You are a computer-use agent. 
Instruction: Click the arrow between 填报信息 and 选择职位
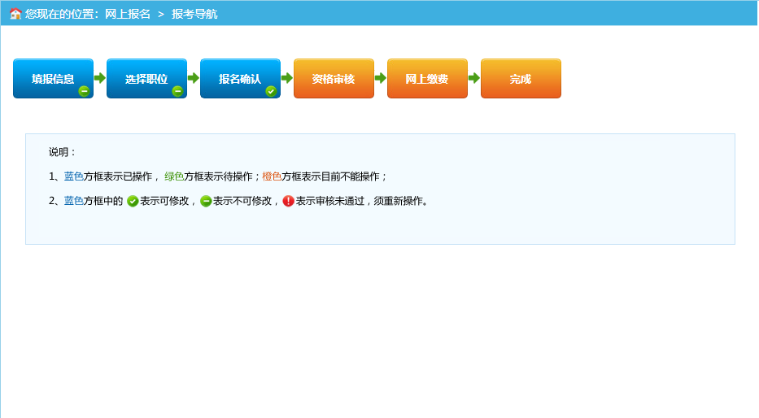tap(100, 78)
